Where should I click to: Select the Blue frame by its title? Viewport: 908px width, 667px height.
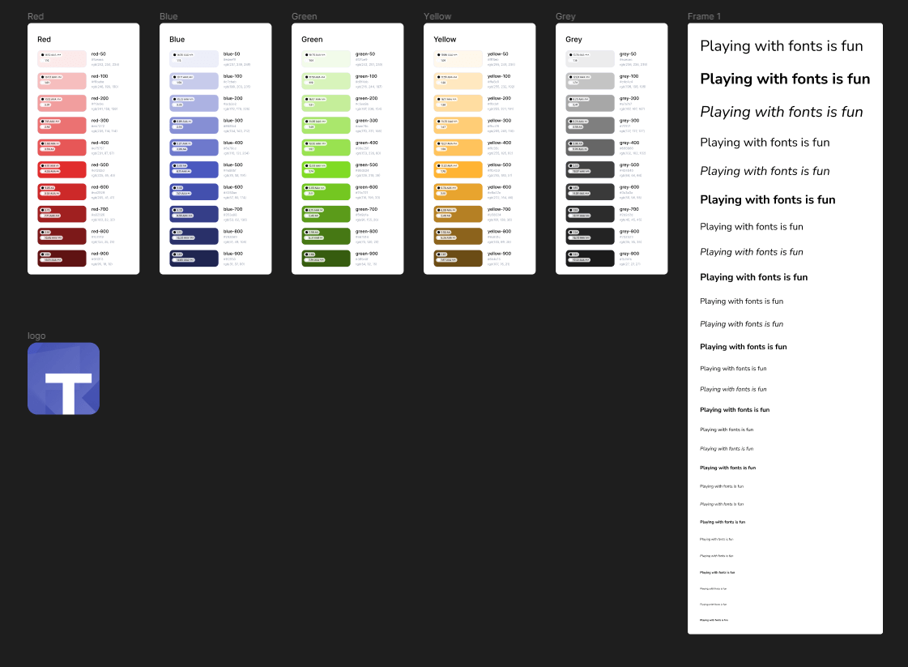(168, 16)
